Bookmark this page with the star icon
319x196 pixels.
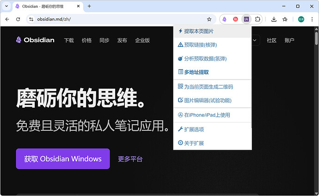pos(209,19)
